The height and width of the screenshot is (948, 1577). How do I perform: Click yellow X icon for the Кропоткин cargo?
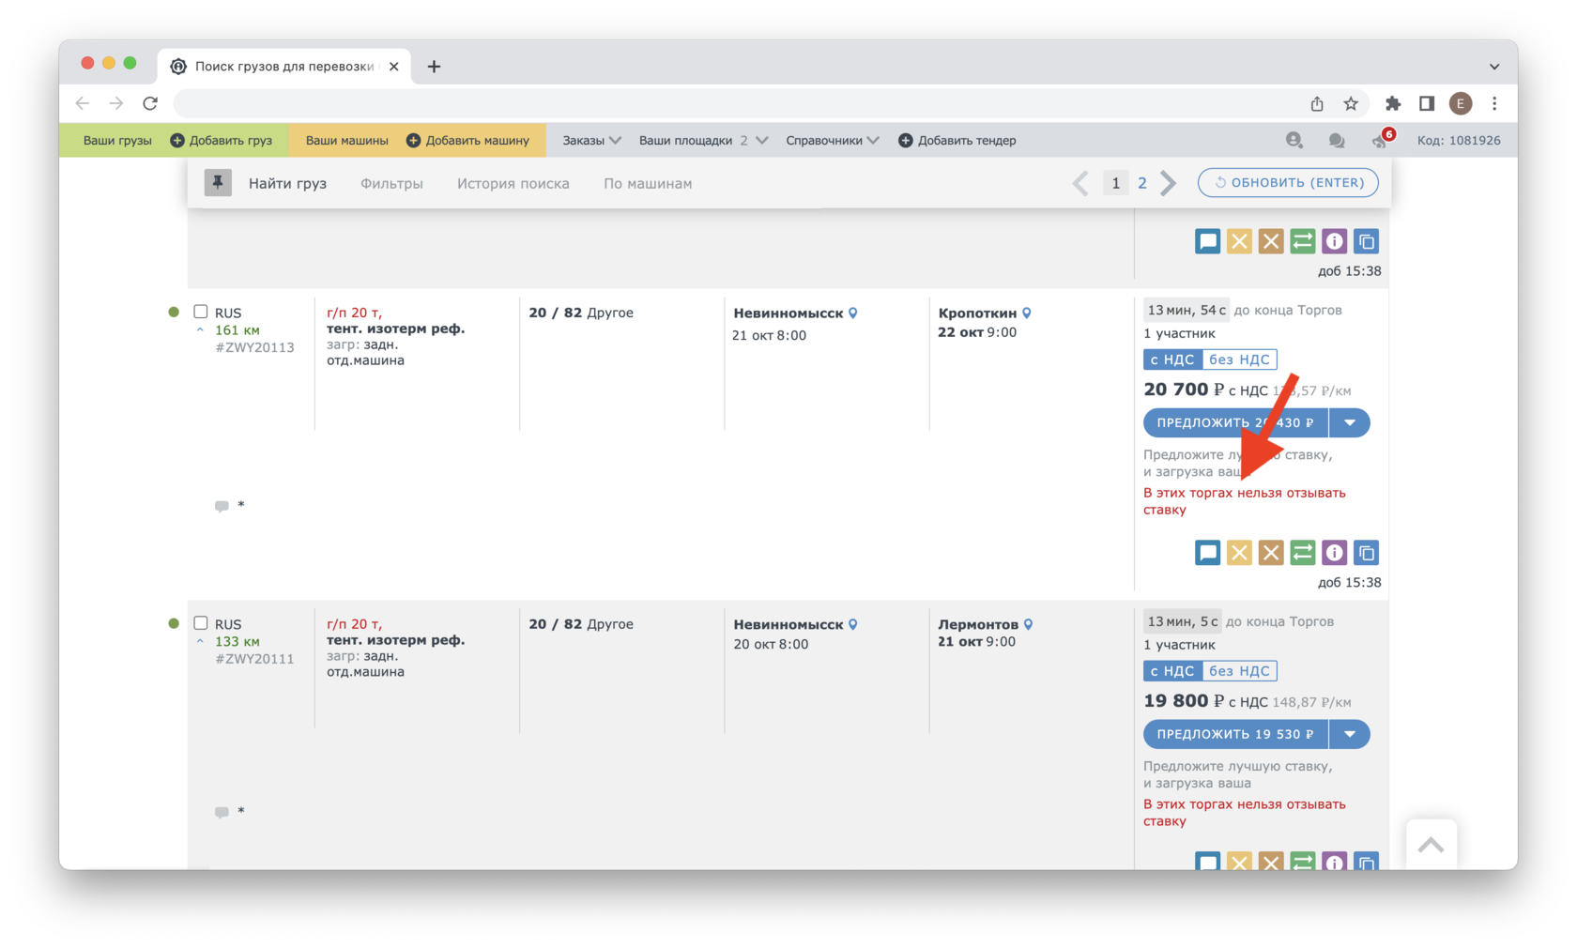coord(1239,553)
